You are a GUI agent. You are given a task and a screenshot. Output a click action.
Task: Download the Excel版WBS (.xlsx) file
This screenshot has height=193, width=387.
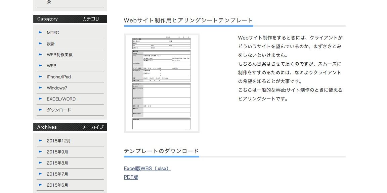tap(147, 169)
